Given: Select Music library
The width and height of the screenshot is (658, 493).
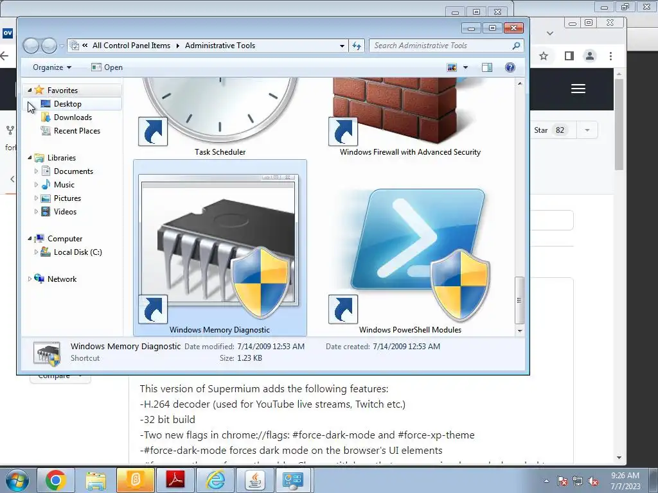Looking at the screenshot, I should click(64, 184).
